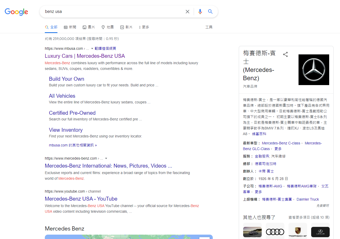Switch to the 圖片 tab
The image size is (340, 239).
coord(89,27)
